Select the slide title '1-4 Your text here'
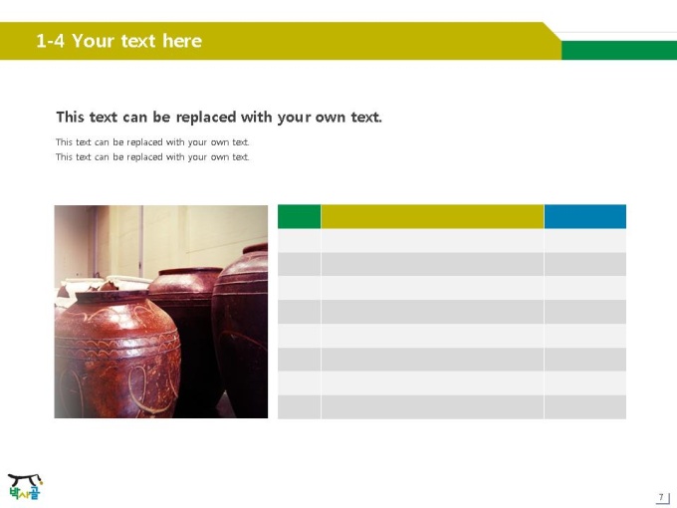The width and height of the screenshot is (677, 508). coord(118,41)
